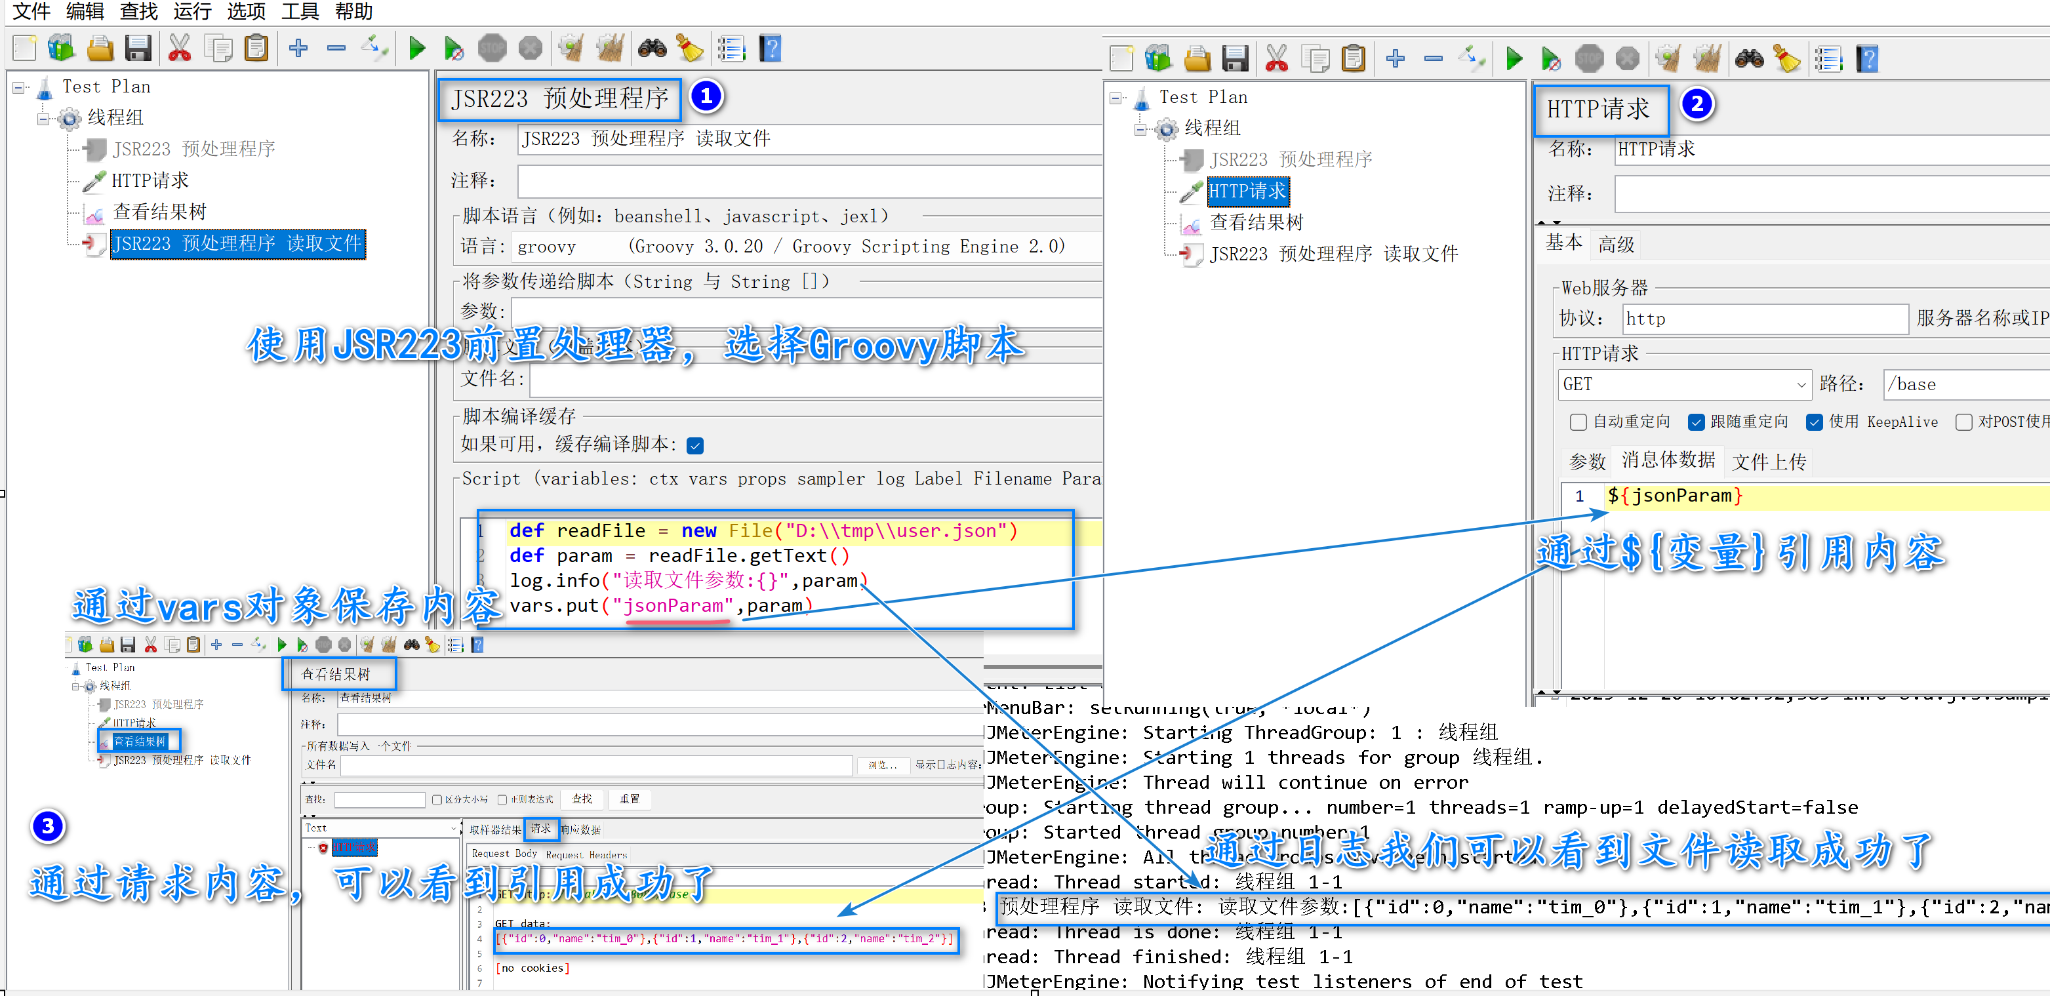Click the green Start run icon
Viewport: 2050px width, 996px height.
[416, 49]
